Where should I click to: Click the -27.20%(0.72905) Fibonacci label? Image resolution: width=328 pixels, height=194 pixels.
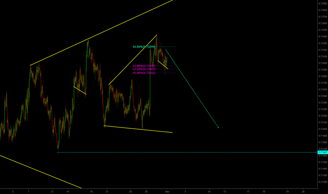144,69
